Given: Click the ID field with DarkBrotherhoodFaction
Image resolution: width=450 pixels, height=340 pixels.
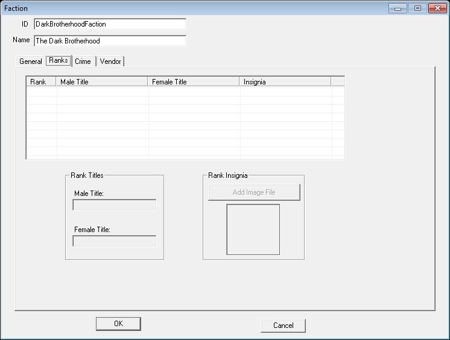Looking at the screenshot, I should click(110, 24).
